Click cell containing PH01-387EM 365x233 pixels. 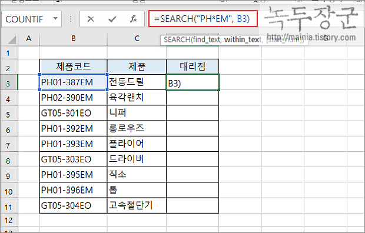(x=74, y=82)
